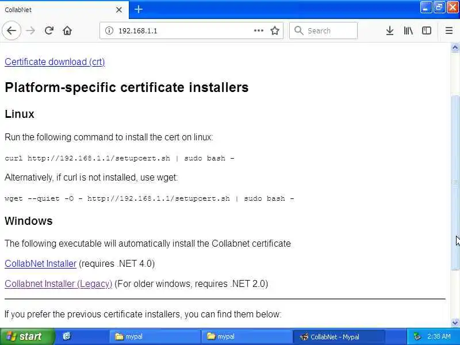Open a new tab with plus button
Viewport: 460px width, 345px height.
coord(139,9)
